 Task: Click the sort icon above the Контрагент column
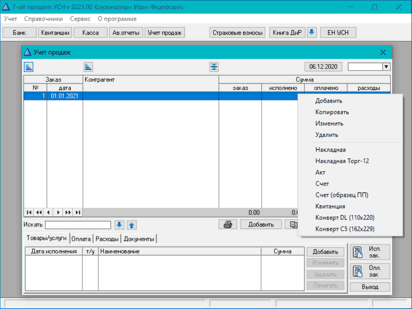89,66
